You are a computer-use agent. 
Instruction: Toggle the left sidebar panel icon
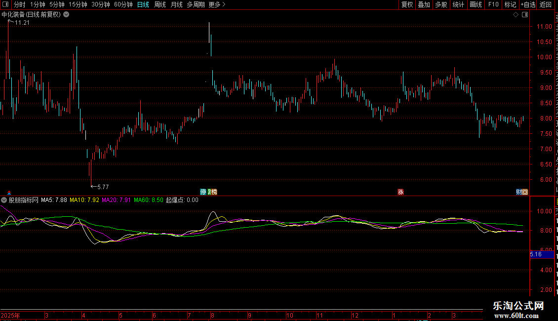[5, 4]
